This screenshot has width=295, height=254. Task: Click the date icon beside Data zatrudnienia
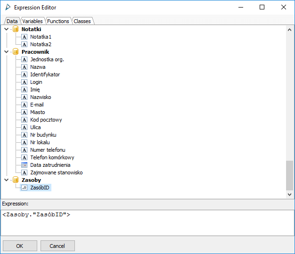[x=25, y=165]
